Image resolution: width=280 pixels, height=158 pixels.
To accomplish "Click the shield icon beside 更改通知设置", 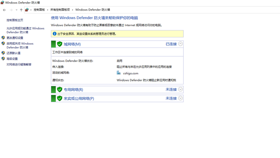I will coord(3,38).
